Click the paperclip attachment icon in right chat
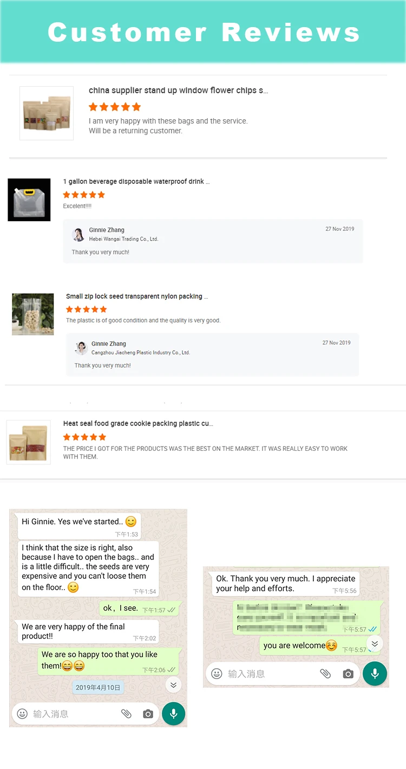406x769 pixels. (325, 674)
